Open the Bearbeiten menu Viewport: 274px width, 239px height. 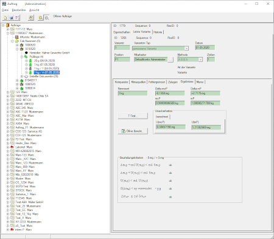click(19, 10)
